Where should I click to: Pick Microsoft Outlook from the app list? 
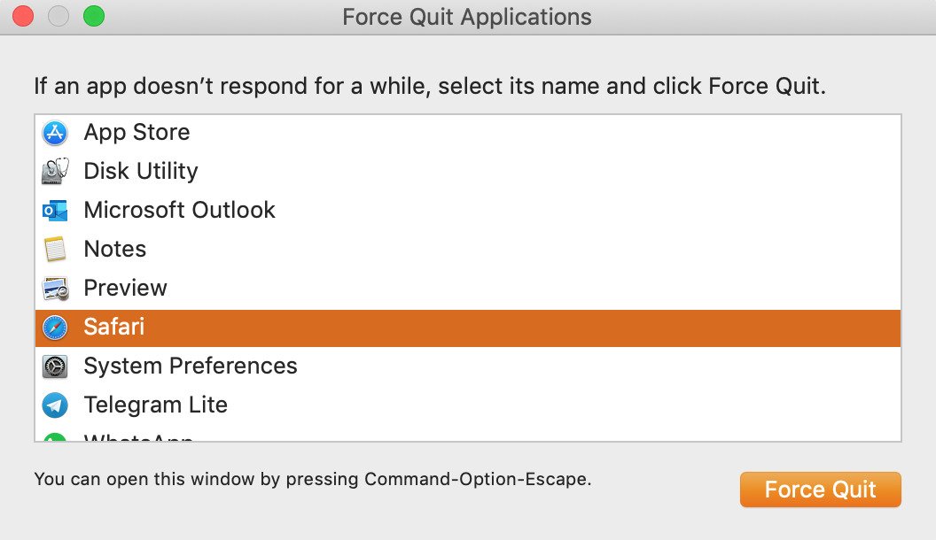coord(180,211)
